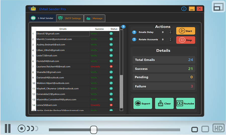
Task: Click status checkmark for Shanelle2@gmail.com
Action: 111,72
